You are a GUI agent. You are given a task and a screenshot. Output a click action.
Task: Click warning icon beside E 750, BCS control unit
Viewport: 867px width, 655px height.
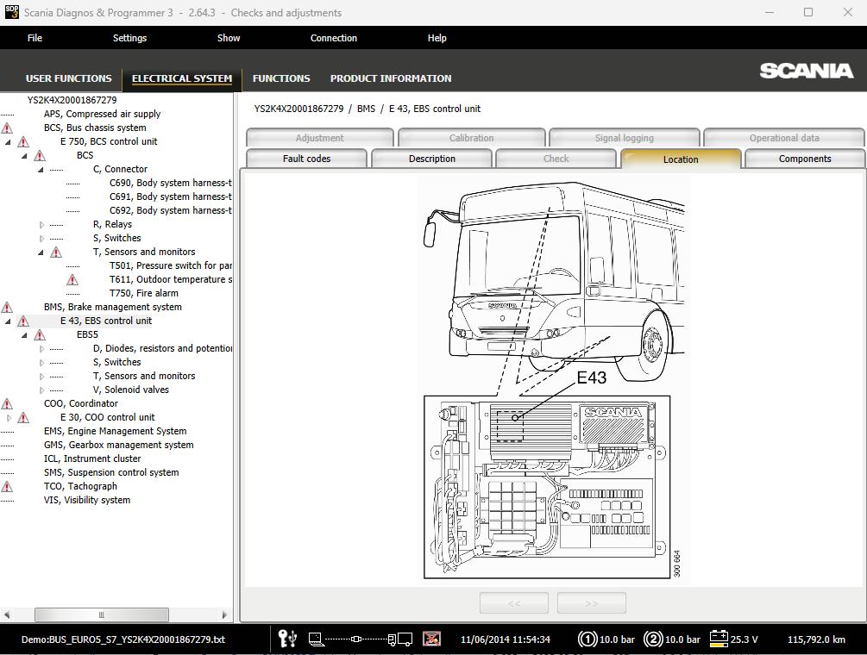23,142
